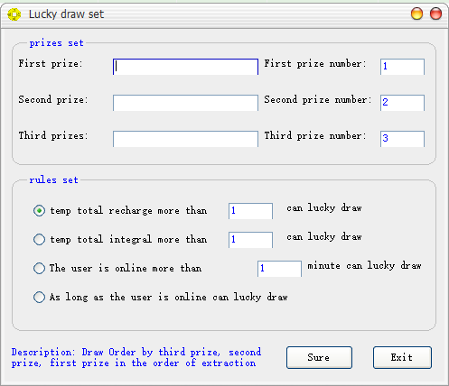The image size is (449, 386).
Task: Click the yellow app icon in title bar
Action: (x=14, y=14)
